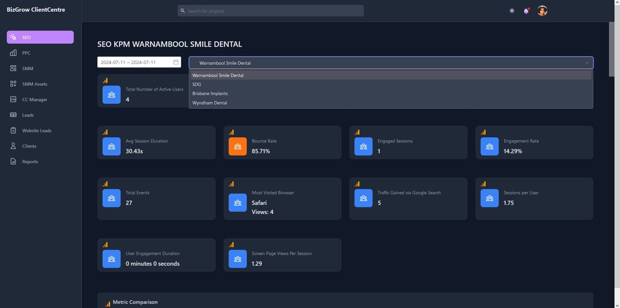The height and width of the screenshot is (308, 620).
Task: Click the calendar icon in date field
Action: tap(176, 62)
